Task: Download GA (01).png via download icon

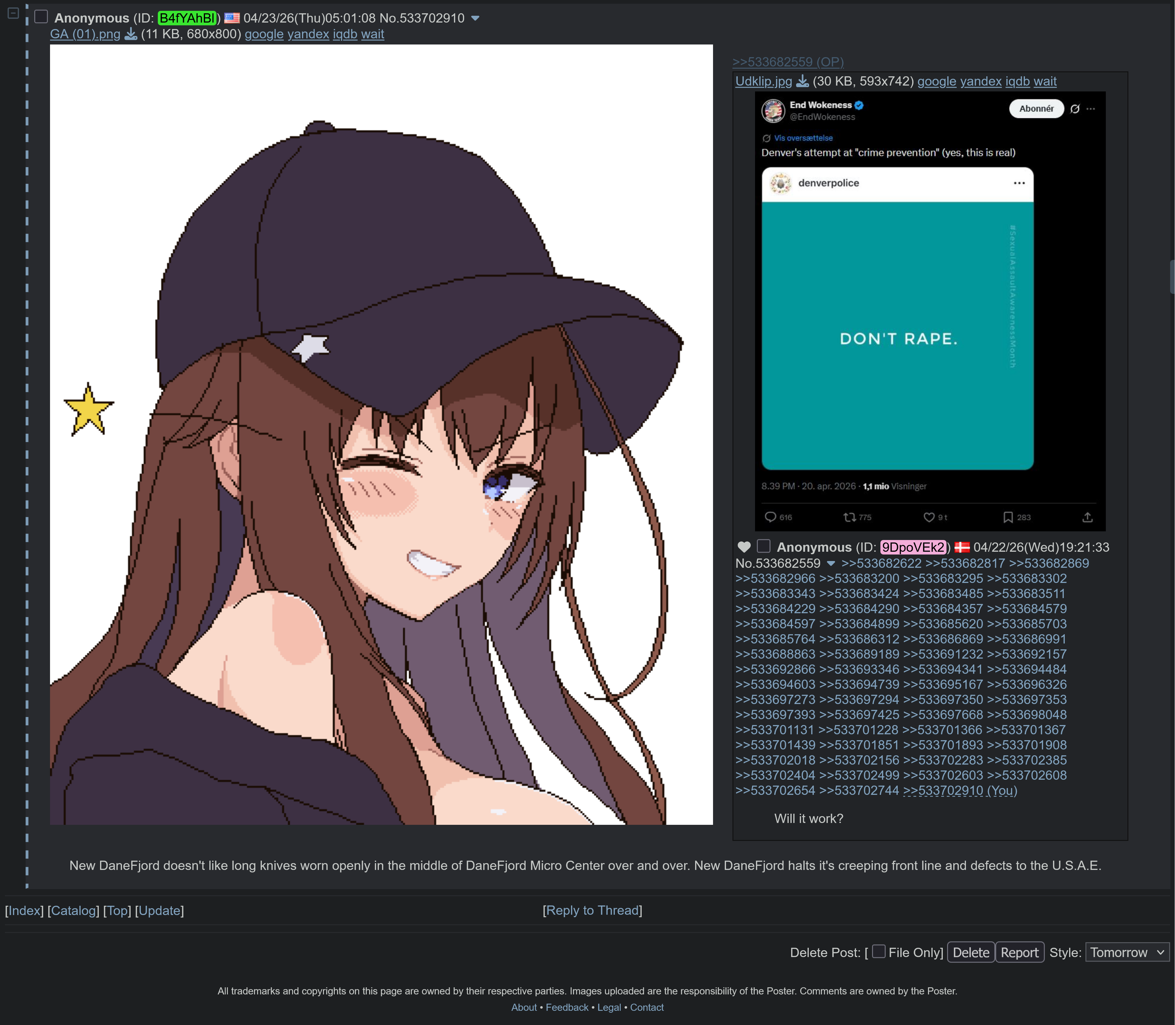Action: pos(131,34)
